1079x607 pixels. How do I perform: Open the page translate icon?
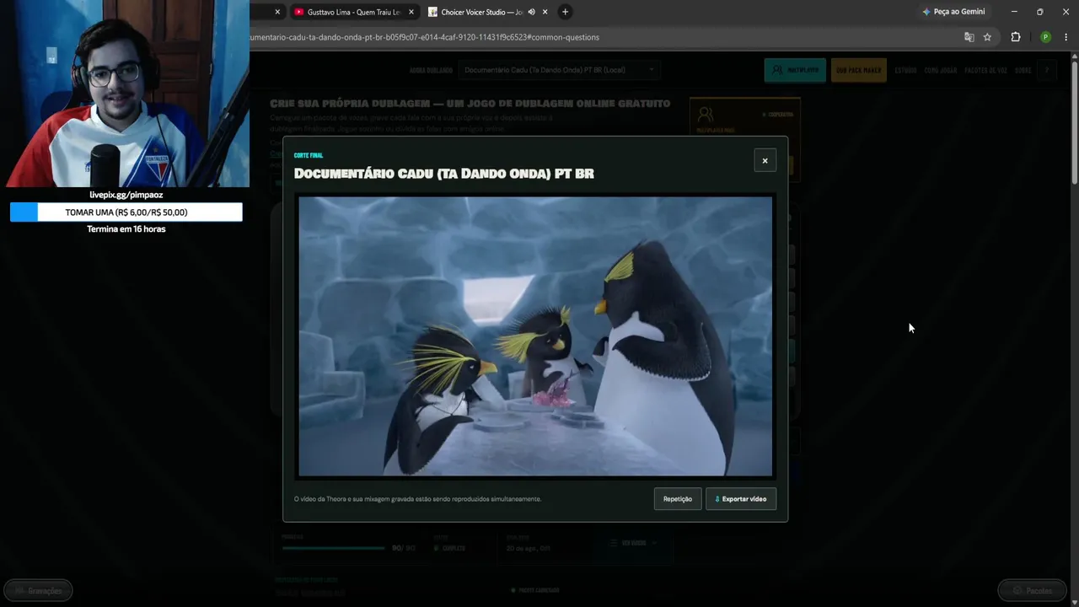click(969, 37)
